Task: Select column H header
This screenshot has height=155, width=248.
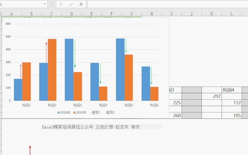Action: click(152, 14)
